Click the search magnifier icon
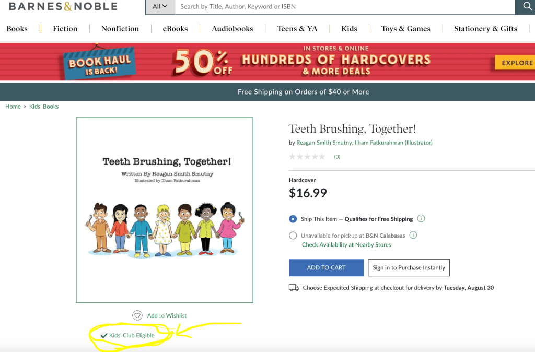Screen dimensions: 535x352 [526, 7]
